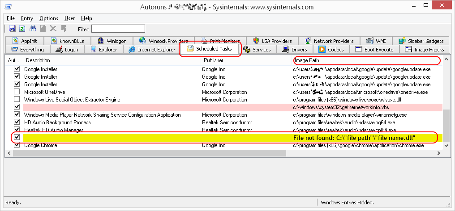Open the Explorer tab
This screenshot has width=455, height=211.
pos(103,50)
